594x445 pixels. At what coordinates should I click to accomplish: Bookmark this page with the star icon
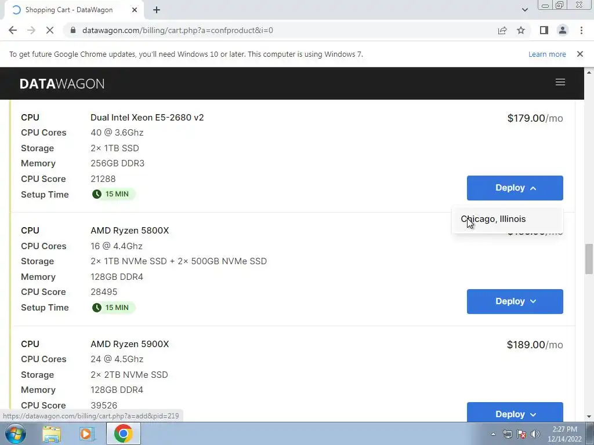[x=521, y=30]
